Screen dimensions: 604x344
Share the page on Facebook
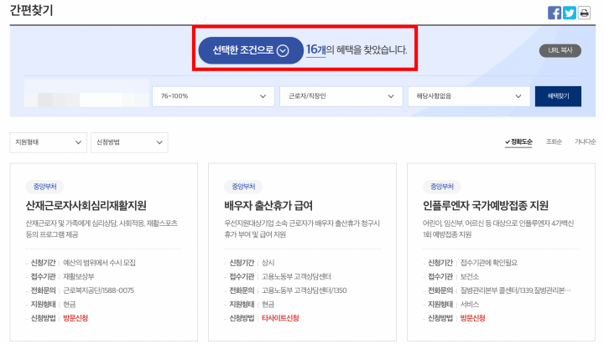[555, 13]
